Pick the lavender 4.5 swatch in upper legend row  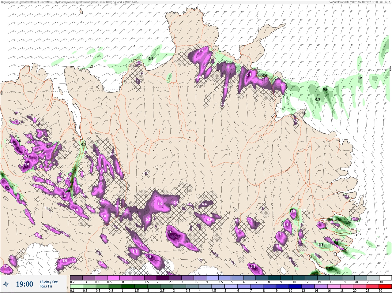click(x=225, y=278)
